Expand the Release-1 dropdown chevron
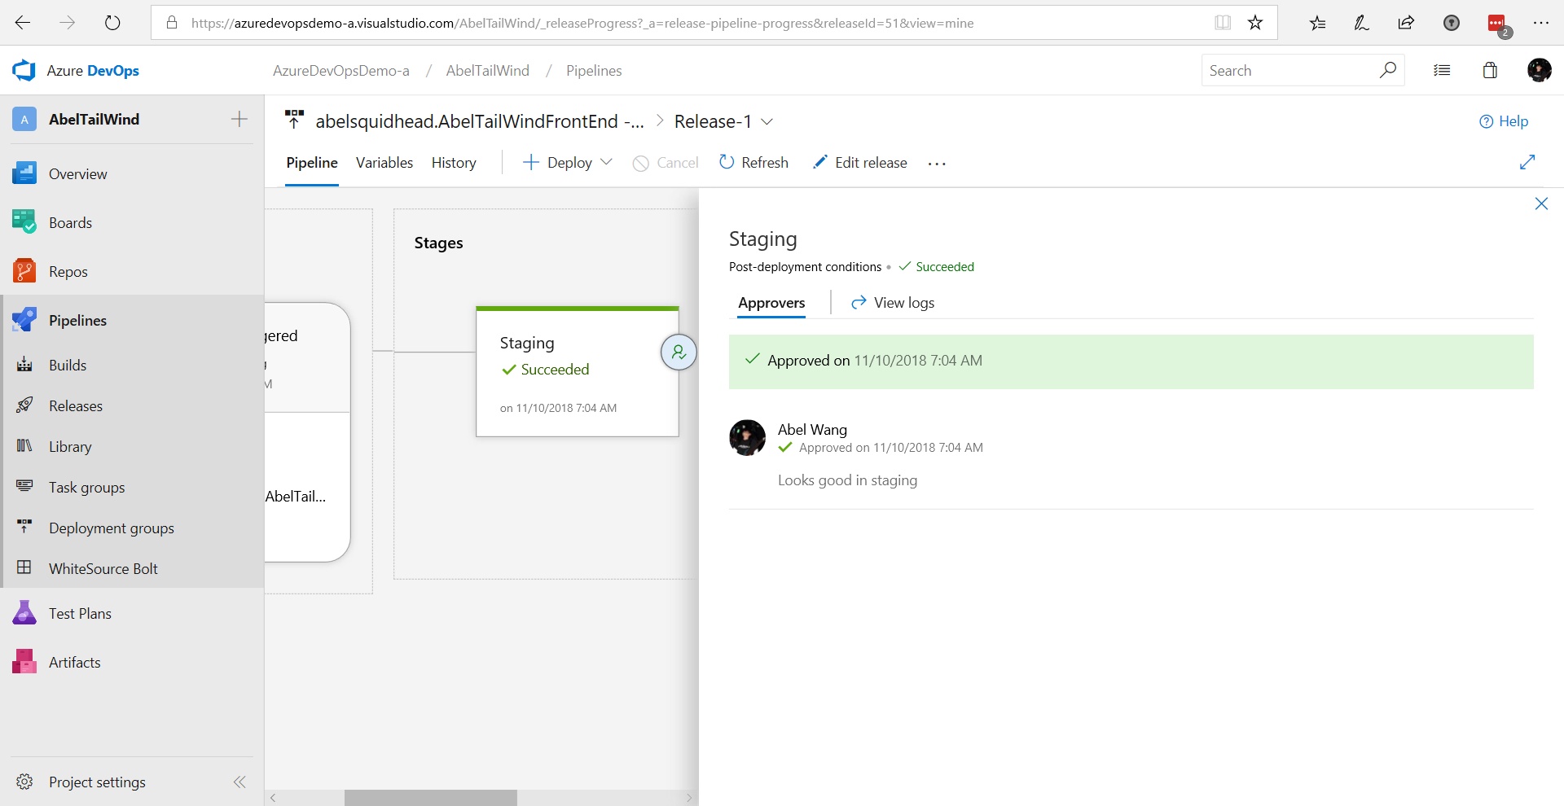 pyautogui.click(x=767, y=121)
